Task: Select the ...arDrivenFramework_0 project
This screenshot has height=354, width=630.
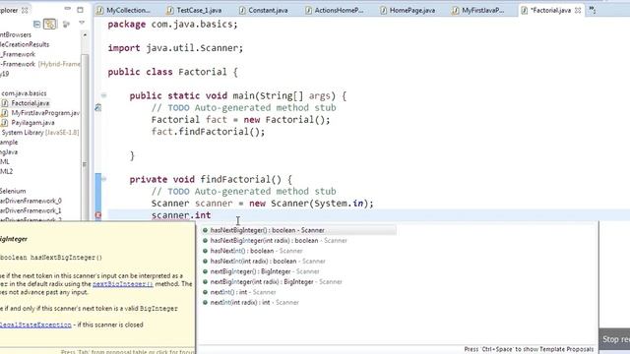Action: click(x=31, y=201)
